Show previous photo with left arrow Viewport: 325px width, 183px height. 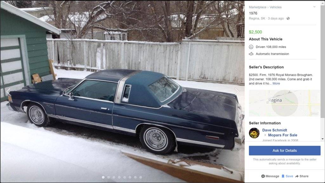coord(8,91)
